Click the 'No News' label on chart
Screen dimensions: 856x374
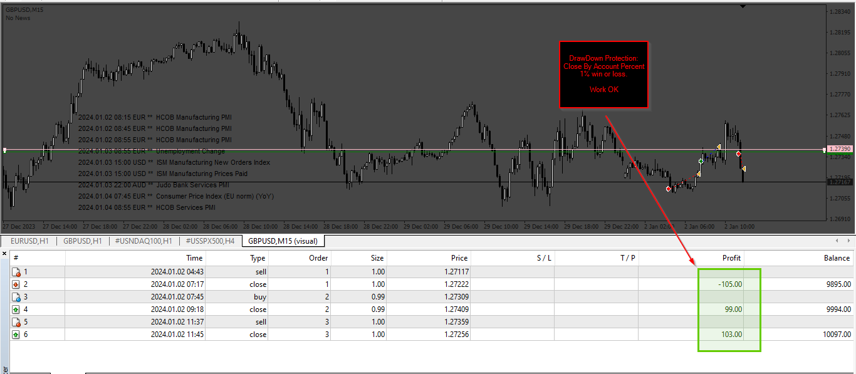pyautogui.click(x=18, y=18)
